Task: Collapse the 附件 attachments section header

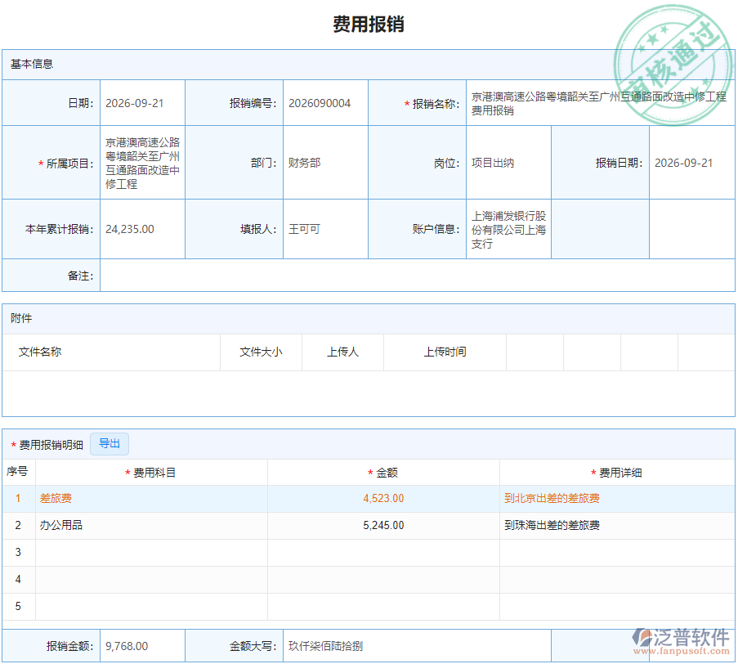Action: (20, 318)
